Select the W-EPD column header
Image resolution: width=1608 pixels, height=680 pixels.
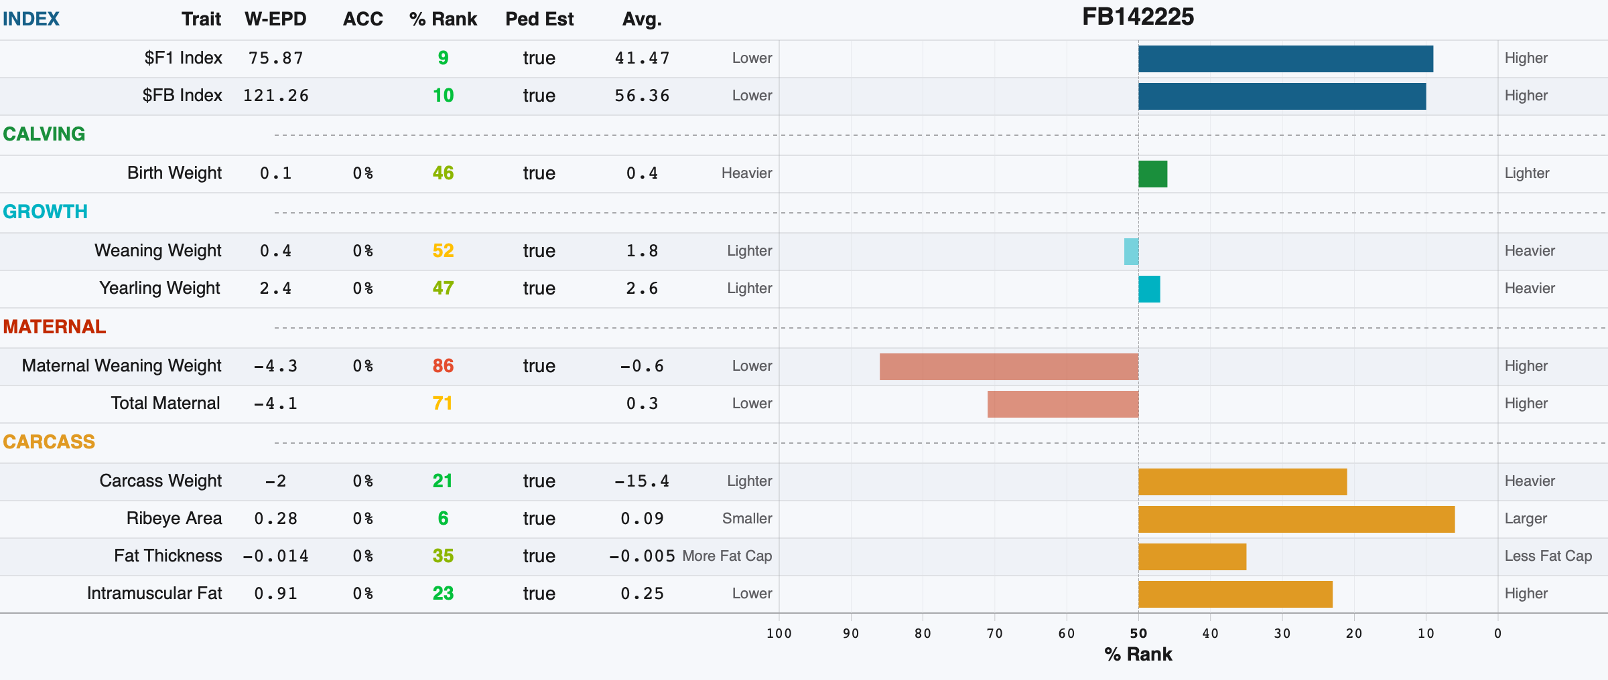[275, 19]
